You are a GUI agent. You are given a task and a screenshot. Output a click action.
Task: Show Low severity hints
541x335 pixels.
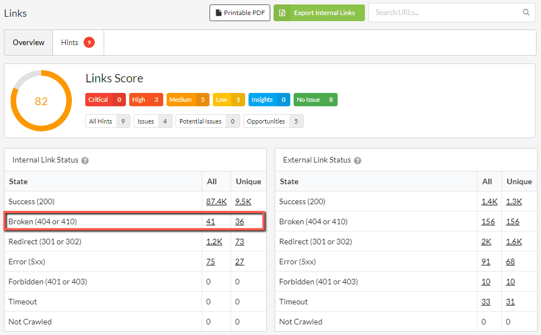click(x=228, y=100)
